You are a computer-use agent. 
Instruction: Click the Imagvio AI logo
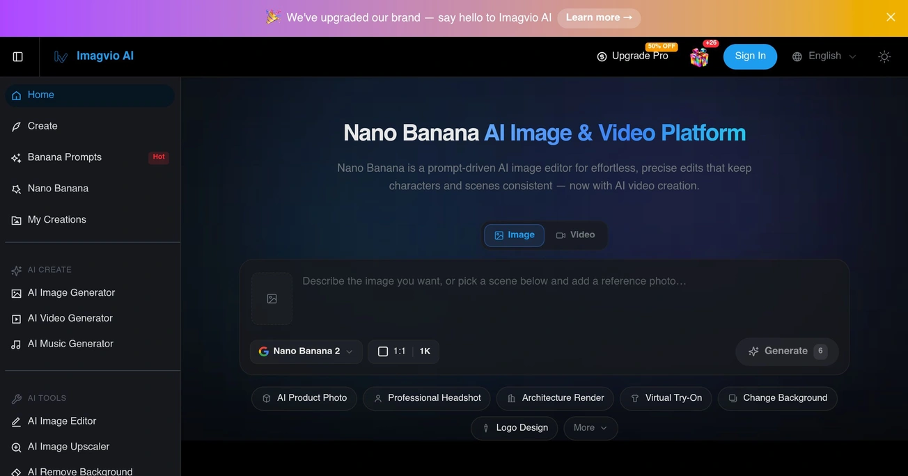(x=94, y=56)
